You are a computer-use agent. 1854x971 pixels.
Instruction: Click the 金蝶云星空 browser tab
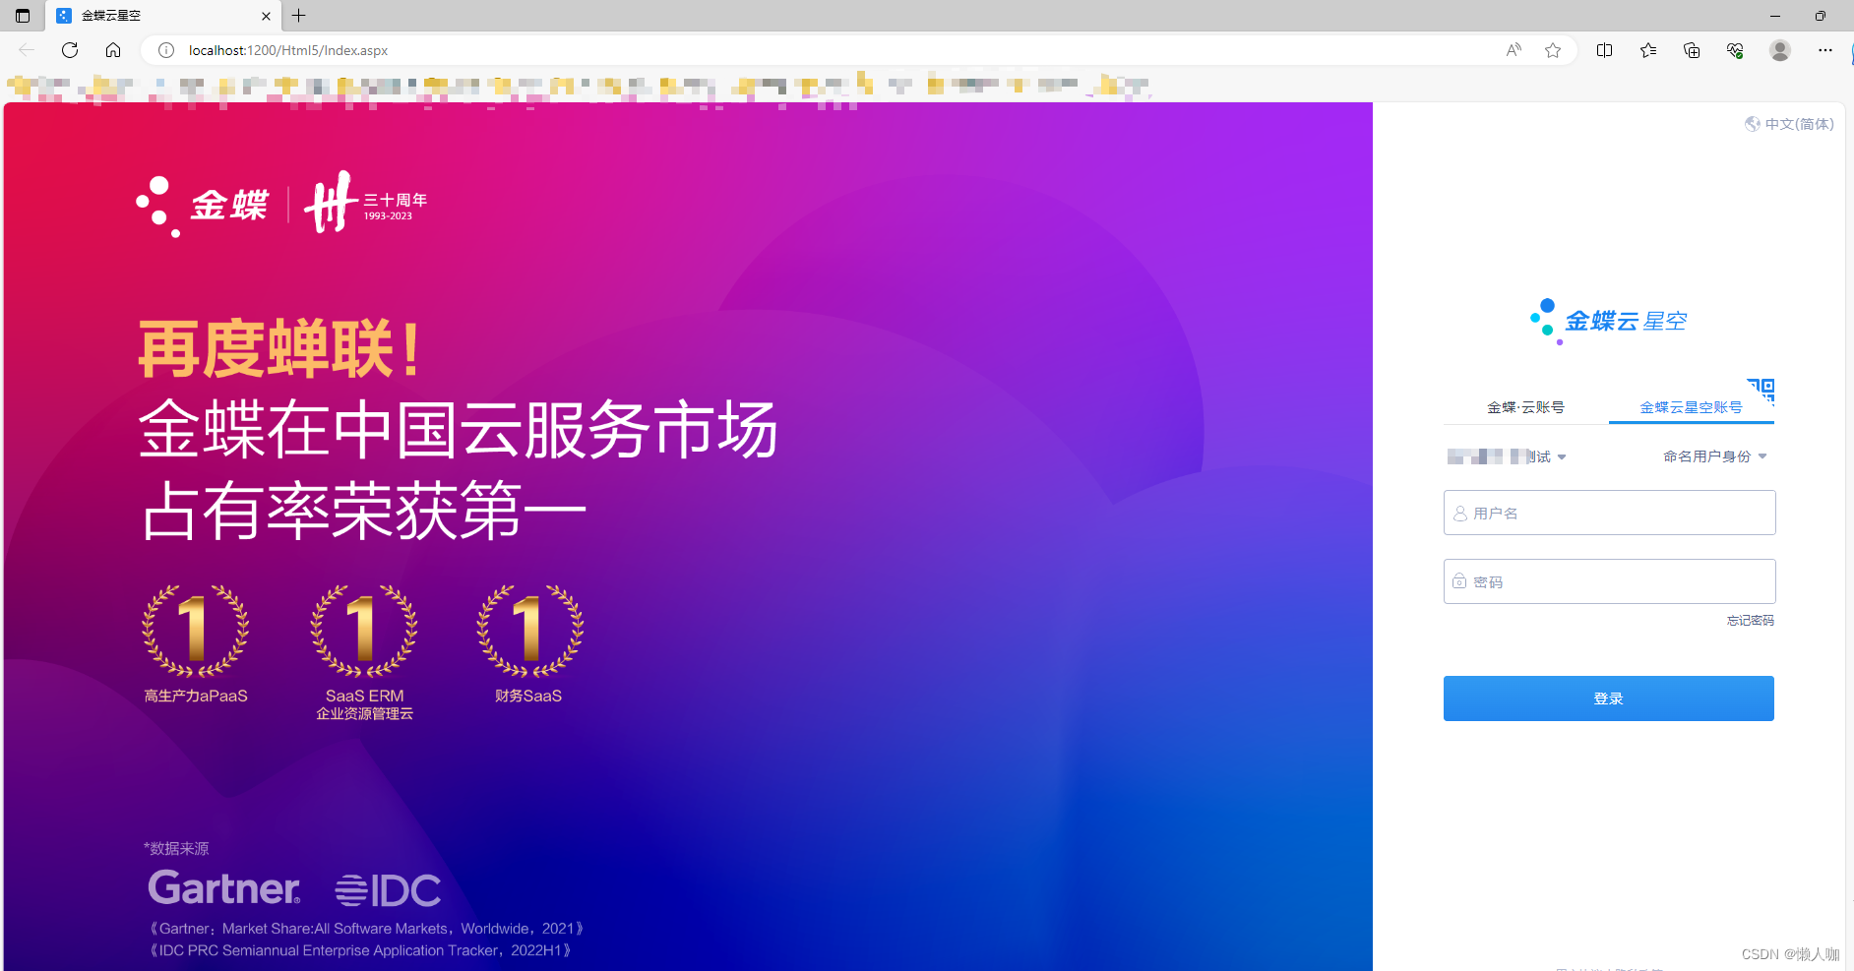point(162,16)
